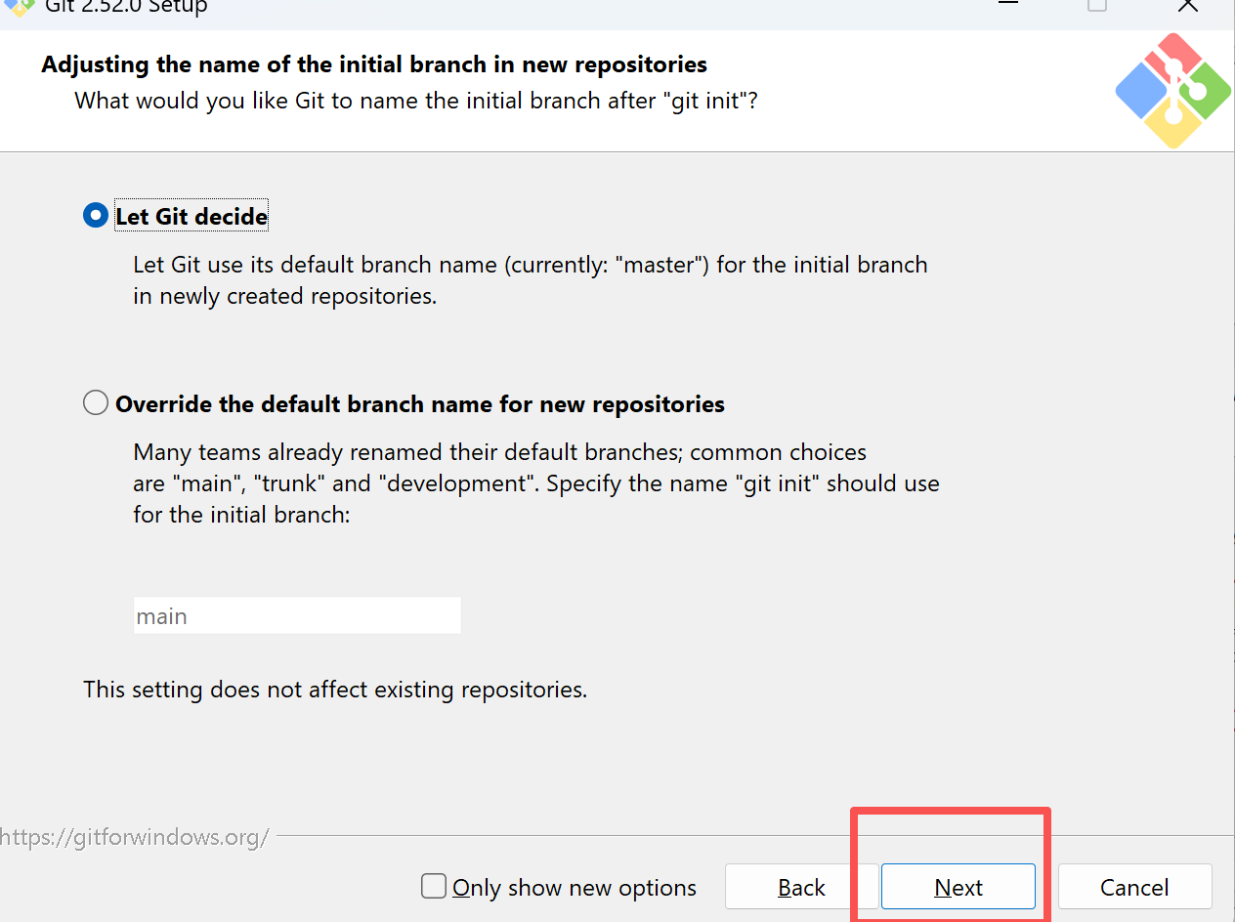Click the Git logo in the header
Screen dimensions: 1235x922
pos(1172,91)
